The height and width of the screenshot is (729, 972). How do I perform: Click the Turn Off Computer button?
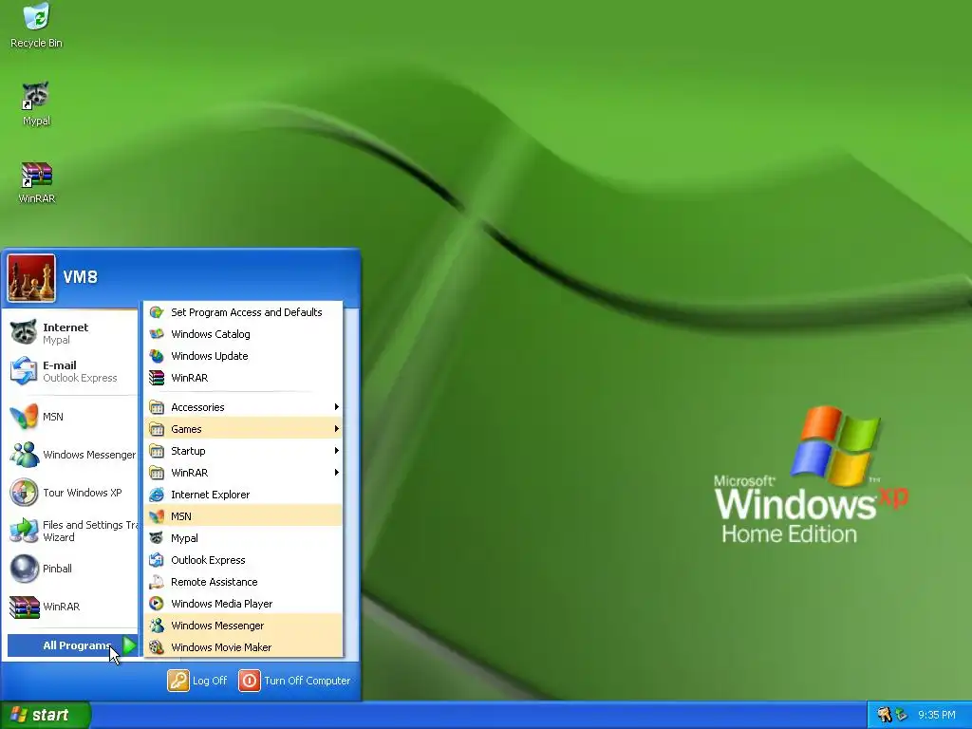pos(295,681)
